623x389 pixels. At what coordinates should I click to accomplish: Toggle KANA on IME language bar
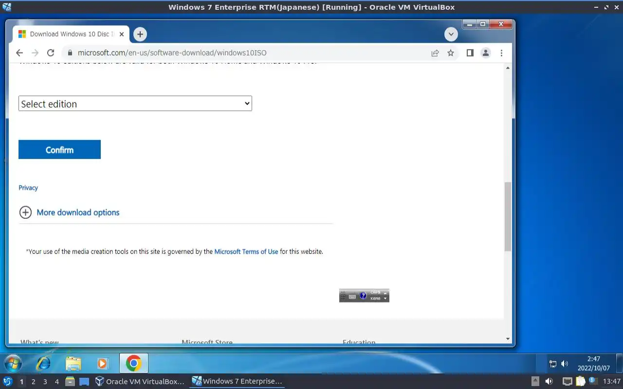point(375,299)
